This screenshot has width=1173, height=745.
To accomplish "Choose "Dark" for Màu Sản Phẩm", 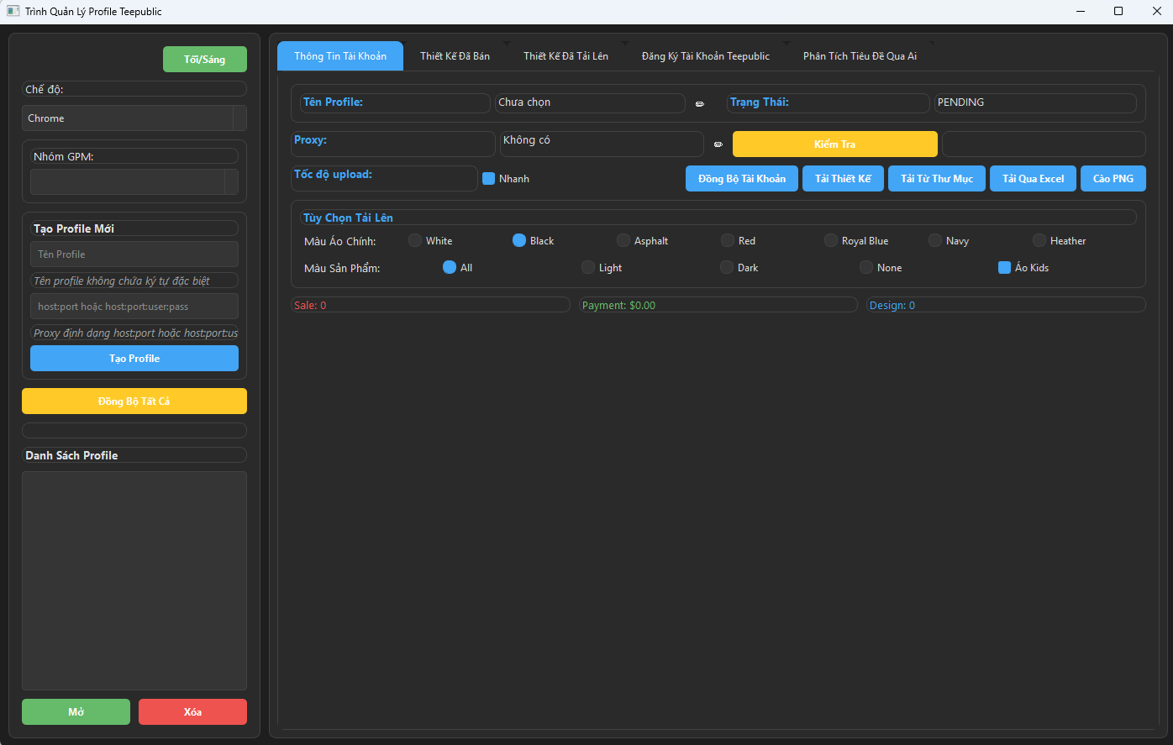I will point(725,267).
